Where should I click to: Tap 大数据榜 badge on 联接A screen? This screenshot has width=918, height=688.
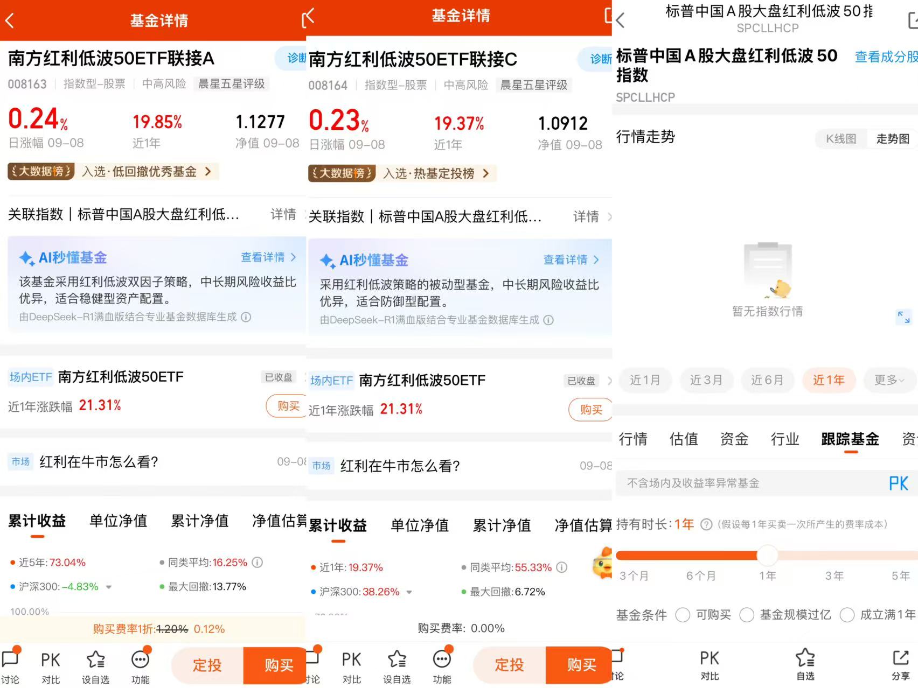click(x=41, y=172)
